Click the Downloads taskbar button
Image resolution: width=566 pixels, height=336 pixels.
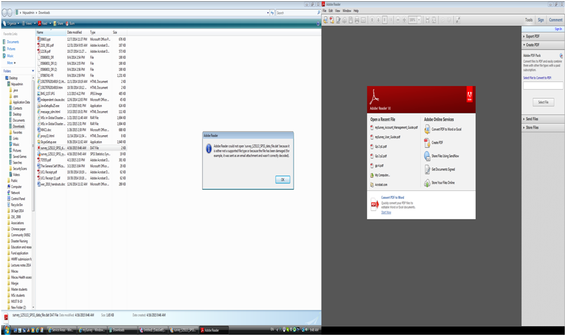click(x=123, y=330)
